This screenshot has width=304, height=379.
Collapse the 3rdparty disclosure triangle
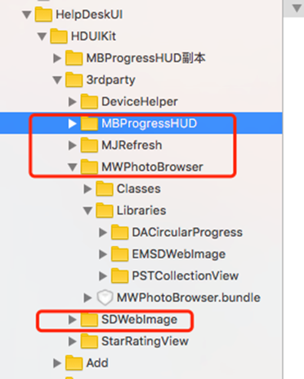[x=57, y=80]
